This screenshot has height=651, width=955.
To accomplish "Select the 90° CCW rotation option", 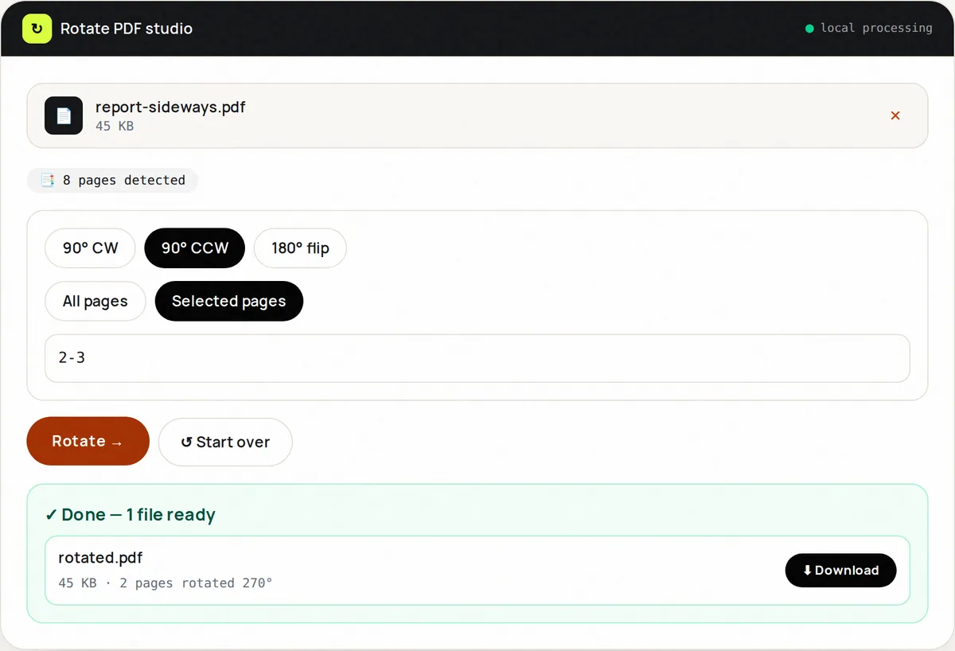I will (195, 248).
